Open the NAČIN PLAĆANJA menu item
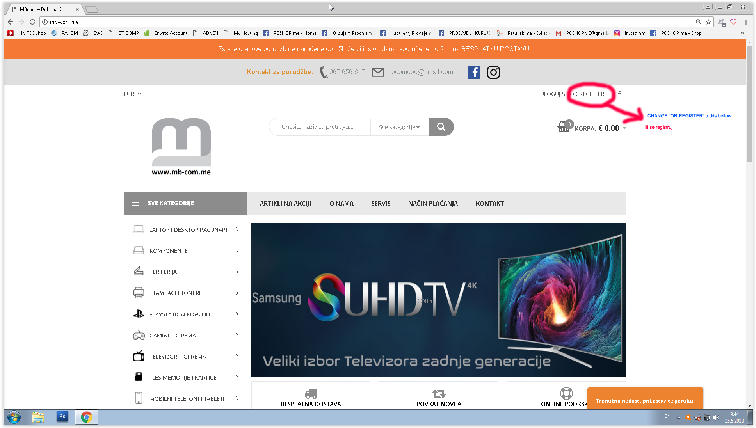The height and width of the screenshot is (428, 756). [433, 203]
